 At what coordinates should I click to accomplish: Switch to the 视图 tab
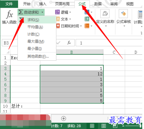tap(130, 4)
